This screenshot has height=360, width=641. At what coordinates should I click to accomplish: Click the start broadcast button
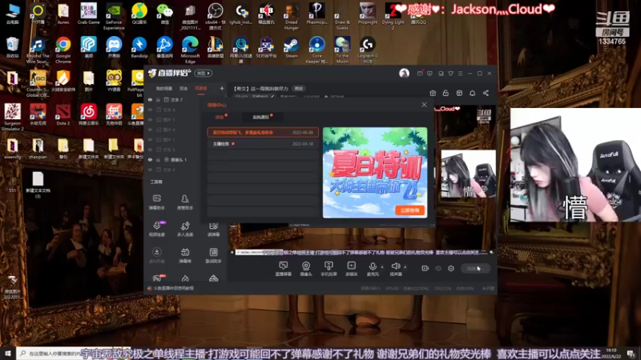coord(475,268)
